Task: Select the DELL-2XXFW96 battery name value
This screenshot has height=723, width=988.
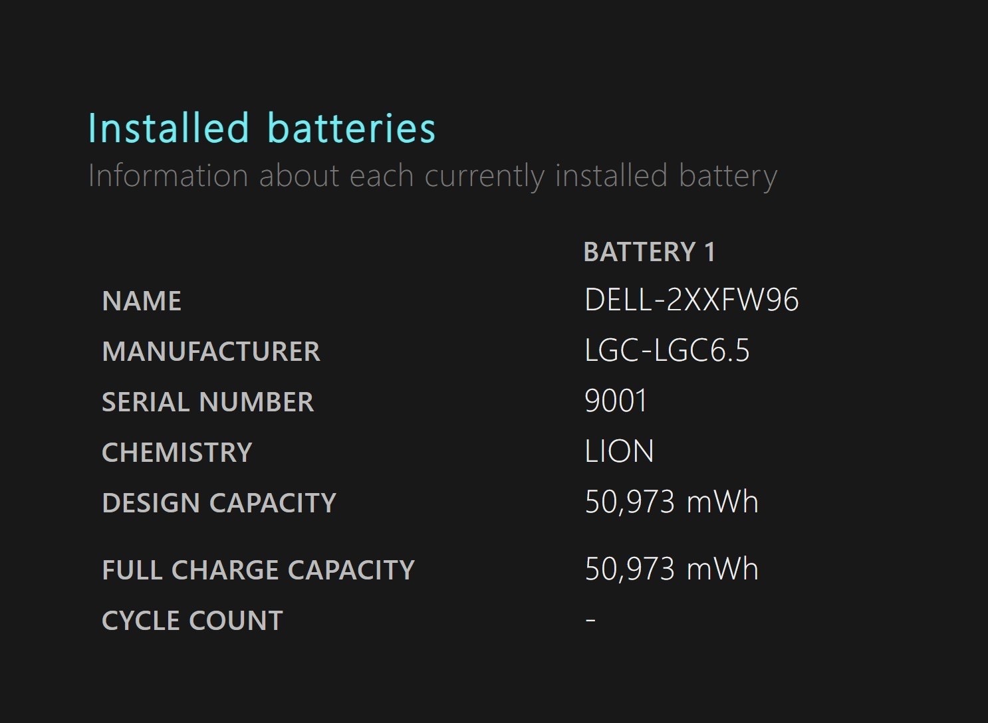Action: coord(691,300)
